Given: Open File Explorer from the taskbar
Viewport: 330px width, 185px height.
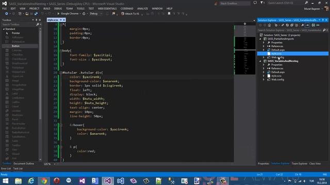Looking at the screenshot, I should pyautogui.click(x=19, y=181).
